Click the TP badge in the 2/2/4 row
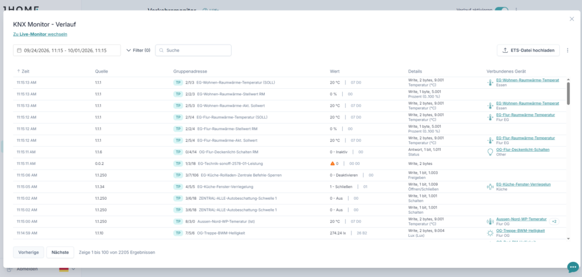This screenshot has height=277, width=582. (178, 129)
